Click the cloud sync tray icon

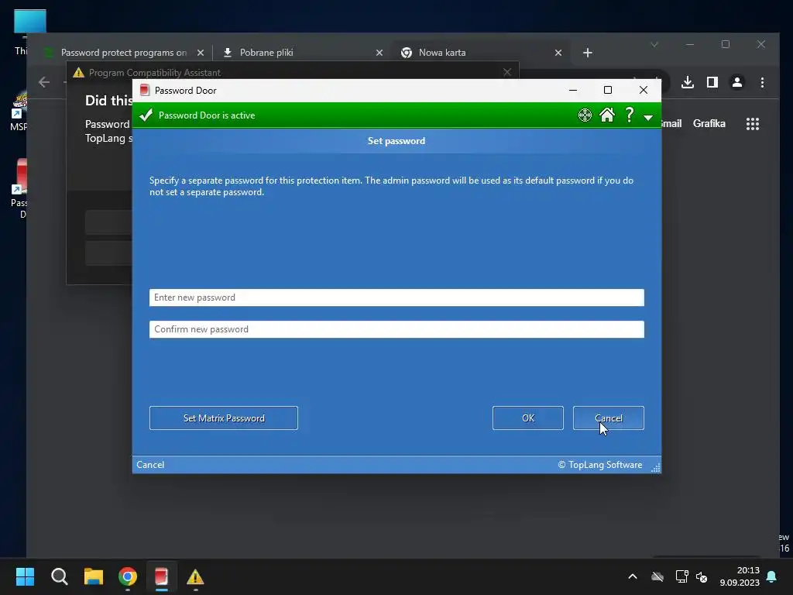[x=657, y=576]
